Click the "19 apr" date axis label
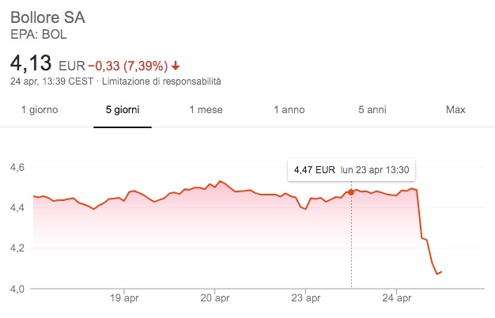495x318 pixels. pyautogui.click(x=126, y=299)
